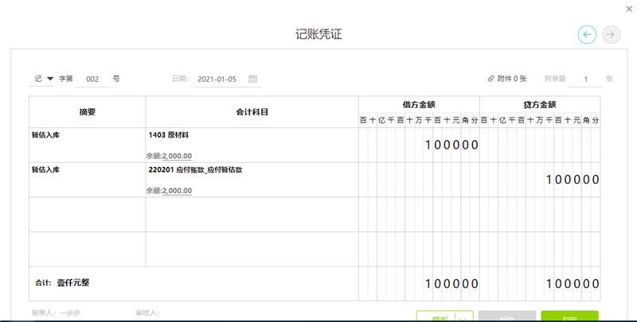
Task: Click the date field 2021-01-05
Action: 215,79
